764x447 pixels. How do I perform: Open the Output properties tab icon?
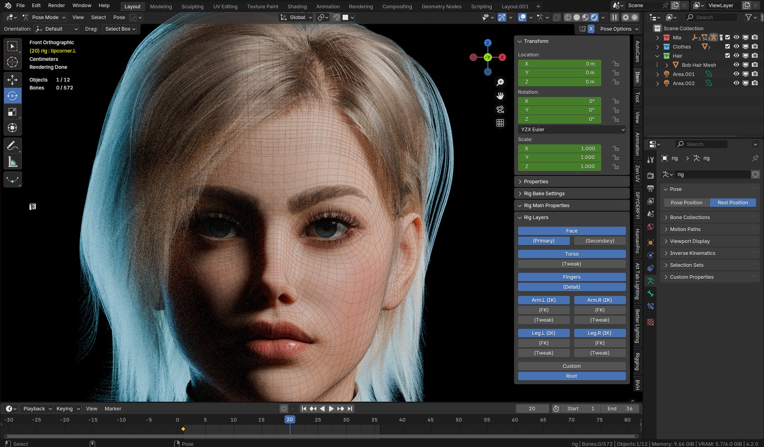(651, 188)
